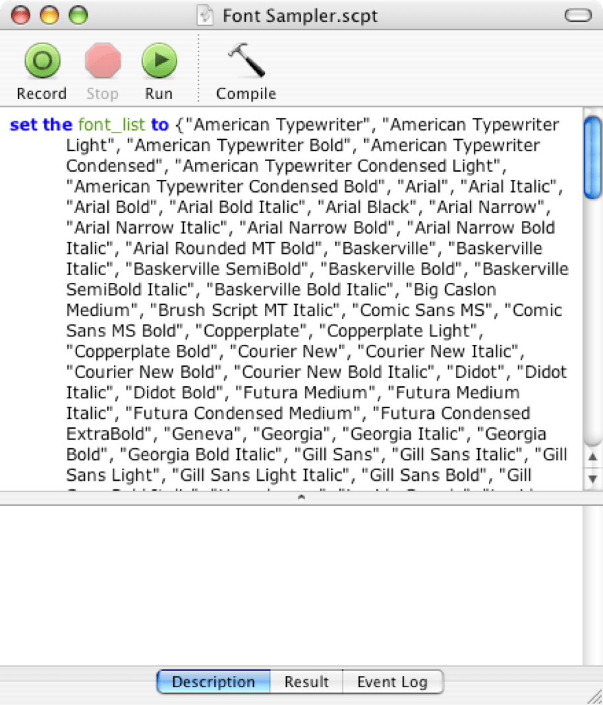Switch to the Description tab

point(214,682)
